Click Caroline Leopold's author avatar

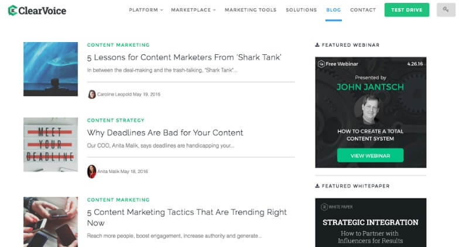(92, 94)
